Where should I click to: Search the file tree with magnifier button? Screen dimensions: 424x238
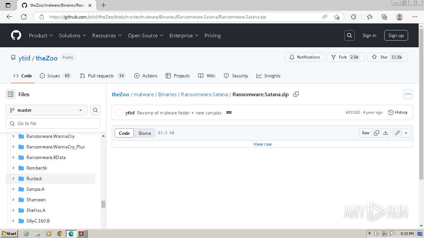(x=95, y=110)
